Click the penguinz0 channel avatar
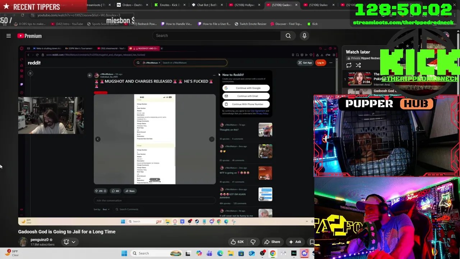Image resolution: width=460 pixels, height=259 pixels. pyautogui.click(x=23, y=242)
